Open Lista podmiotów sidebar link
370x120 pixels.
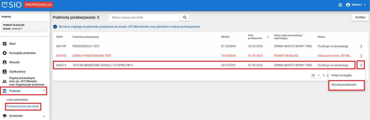coord(17,100)
